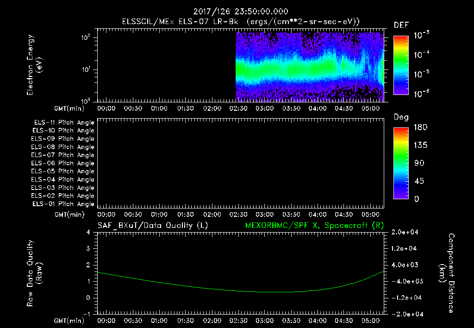The image size is (474, 328).
Task: Click the 10^-4 tick on DEF scale
Action: (421, 55)
